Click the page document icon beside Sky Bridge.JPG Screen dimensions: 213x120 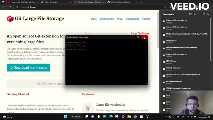point(164,42)
